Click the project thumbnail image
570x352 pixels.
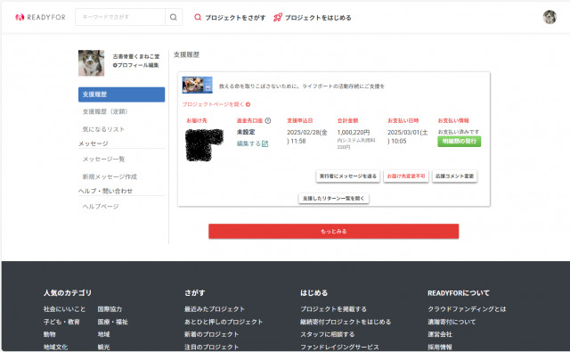197,85
